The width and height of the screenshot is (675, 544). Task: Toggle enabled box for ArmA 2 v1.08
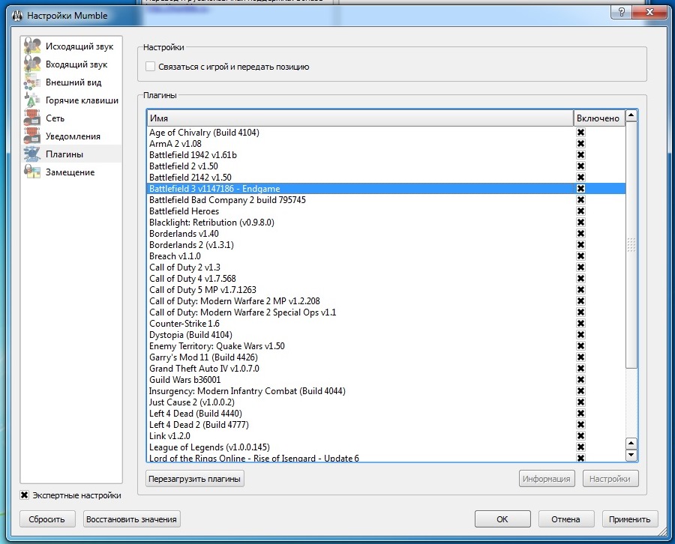580,144
